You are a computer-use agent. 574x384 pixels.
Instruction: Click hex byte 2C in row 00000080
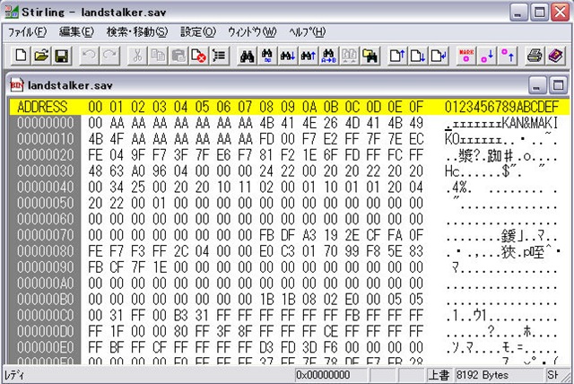click(x=181, y=251)
